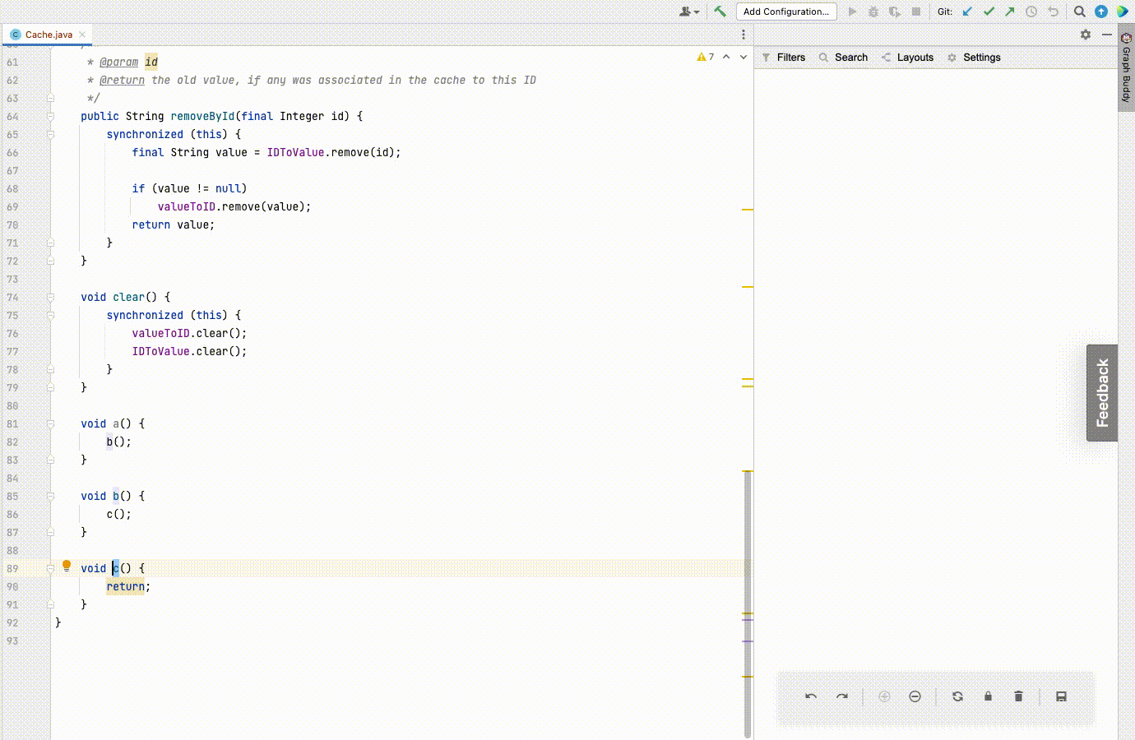Screen dimensions: 1135x740
Task: Click the 'return value;' statement
Action: point(174,224)
